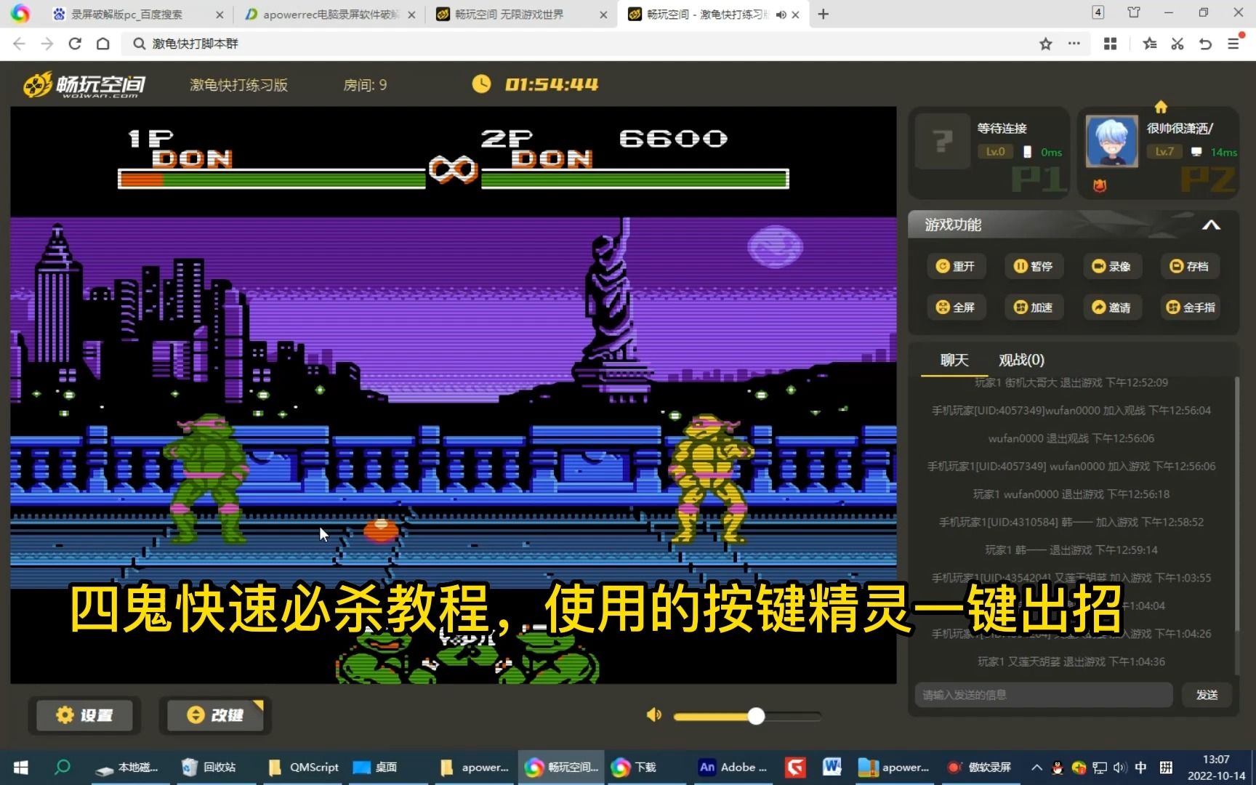Open system volume from tray
This screenshot has width=1256, height=785.
pos(1119,768)
